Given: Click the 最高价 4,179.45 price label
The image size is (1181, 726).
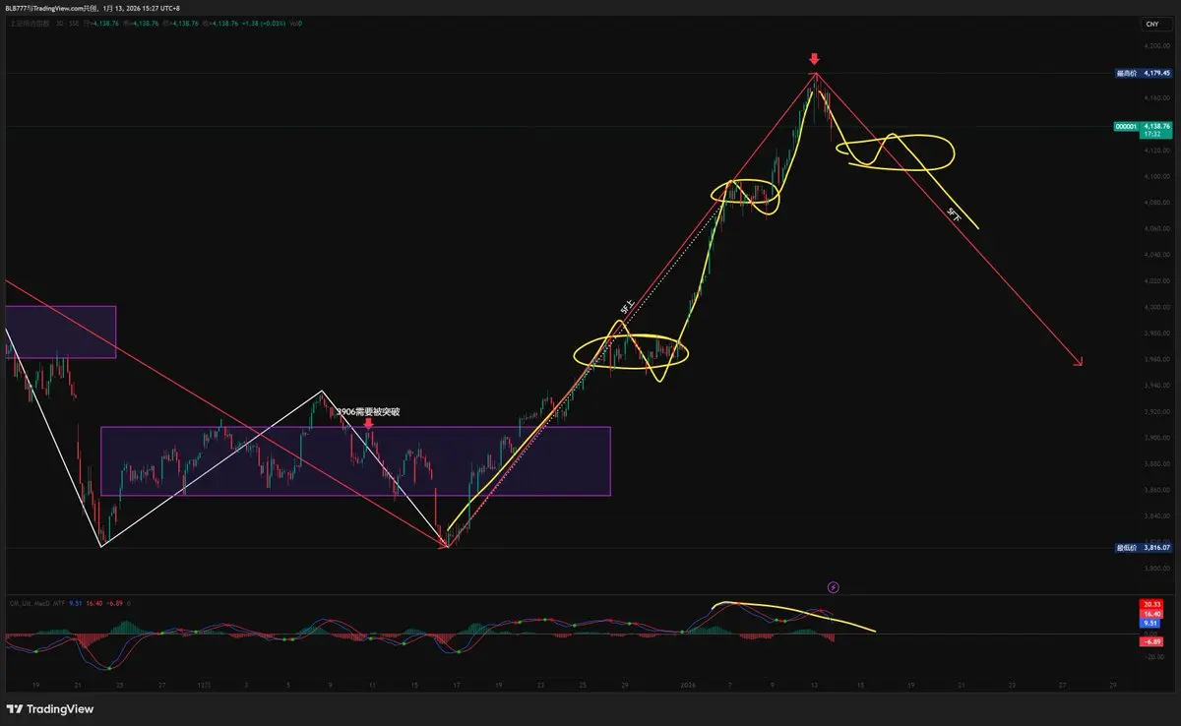Looking at the screenshot, I should click(x=1145, y=73).
